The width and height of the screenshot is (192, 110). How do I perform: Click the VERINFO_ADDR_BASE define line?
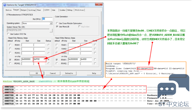[46, 81]
